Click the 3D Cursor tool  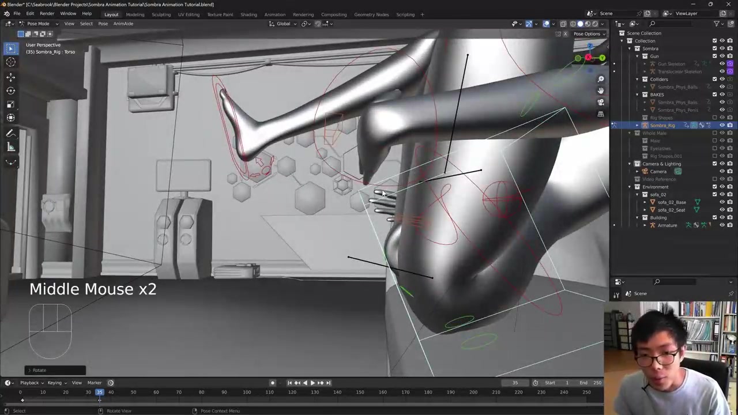point(10,62)
